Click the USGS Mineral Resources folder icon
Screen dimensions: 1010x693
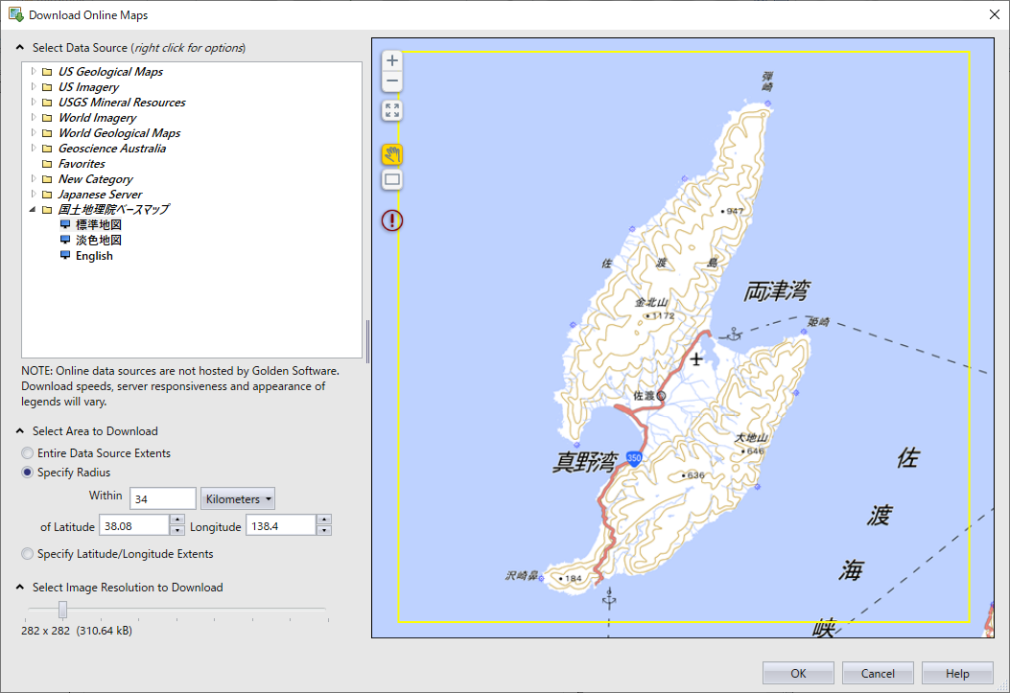(x=47, y=103)
